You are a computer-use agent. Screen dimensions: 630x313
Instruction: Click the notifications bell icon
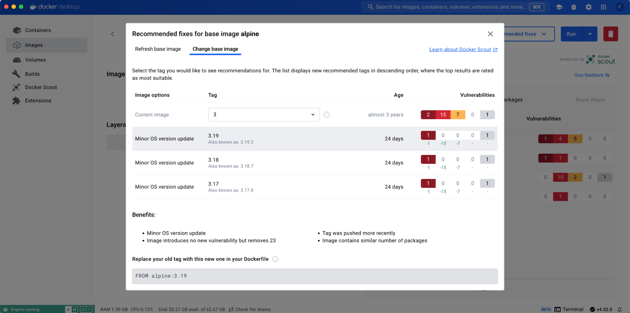coord(619,309)
